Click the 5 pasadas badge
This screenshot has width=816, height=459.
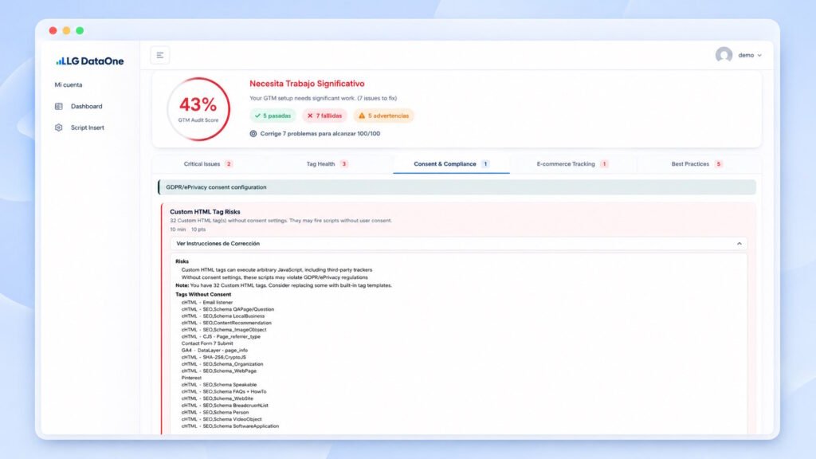[273, 116]
